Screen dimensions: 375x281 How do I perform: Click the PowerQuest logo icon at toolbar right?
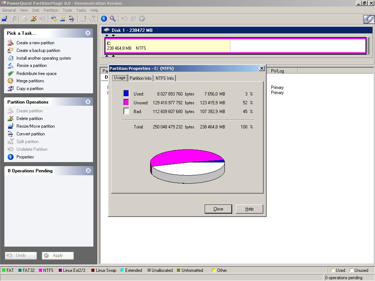[368, 19]
